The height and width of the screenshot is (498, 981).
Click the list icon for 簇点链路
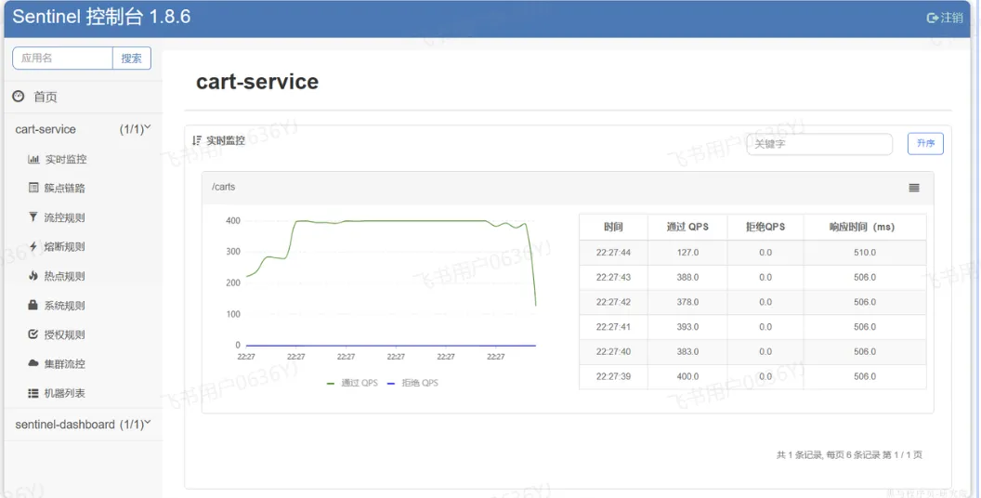(33, 188)
